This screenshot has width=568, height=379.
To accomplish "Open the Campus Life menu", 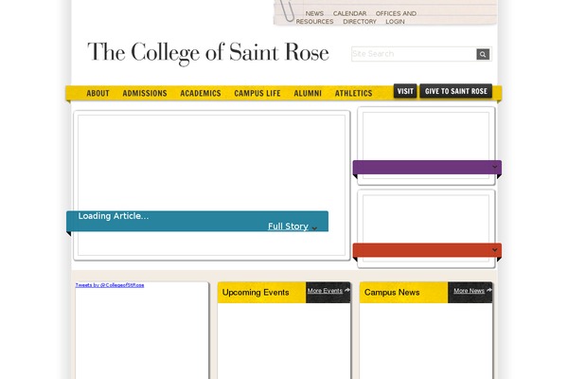I will (x=257, y=93).
